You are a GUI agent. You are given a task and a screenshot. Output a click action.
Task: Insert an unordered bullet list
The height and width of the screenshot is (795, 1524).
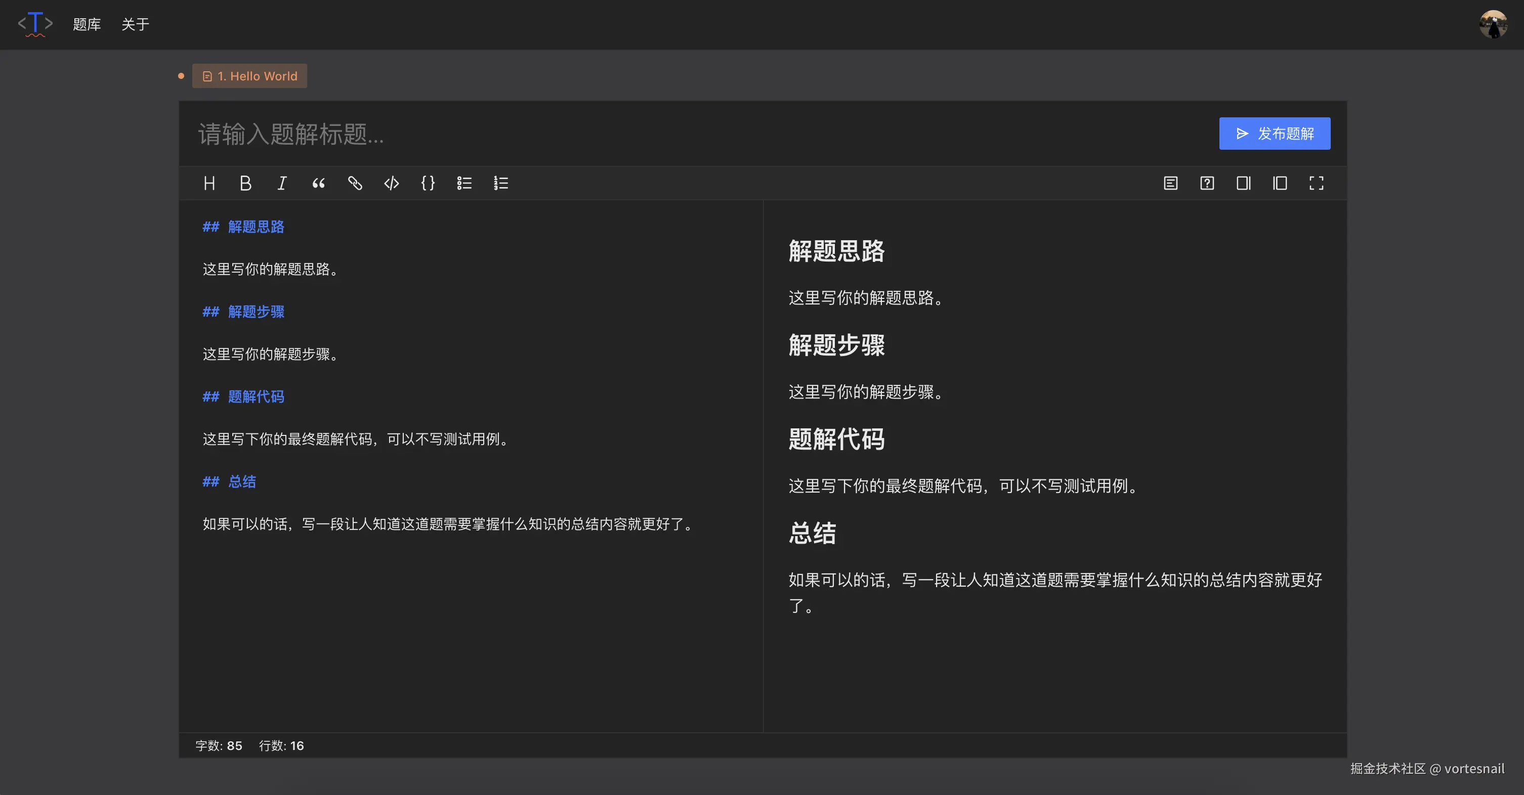pyautogui.click(x=464, y=184)
